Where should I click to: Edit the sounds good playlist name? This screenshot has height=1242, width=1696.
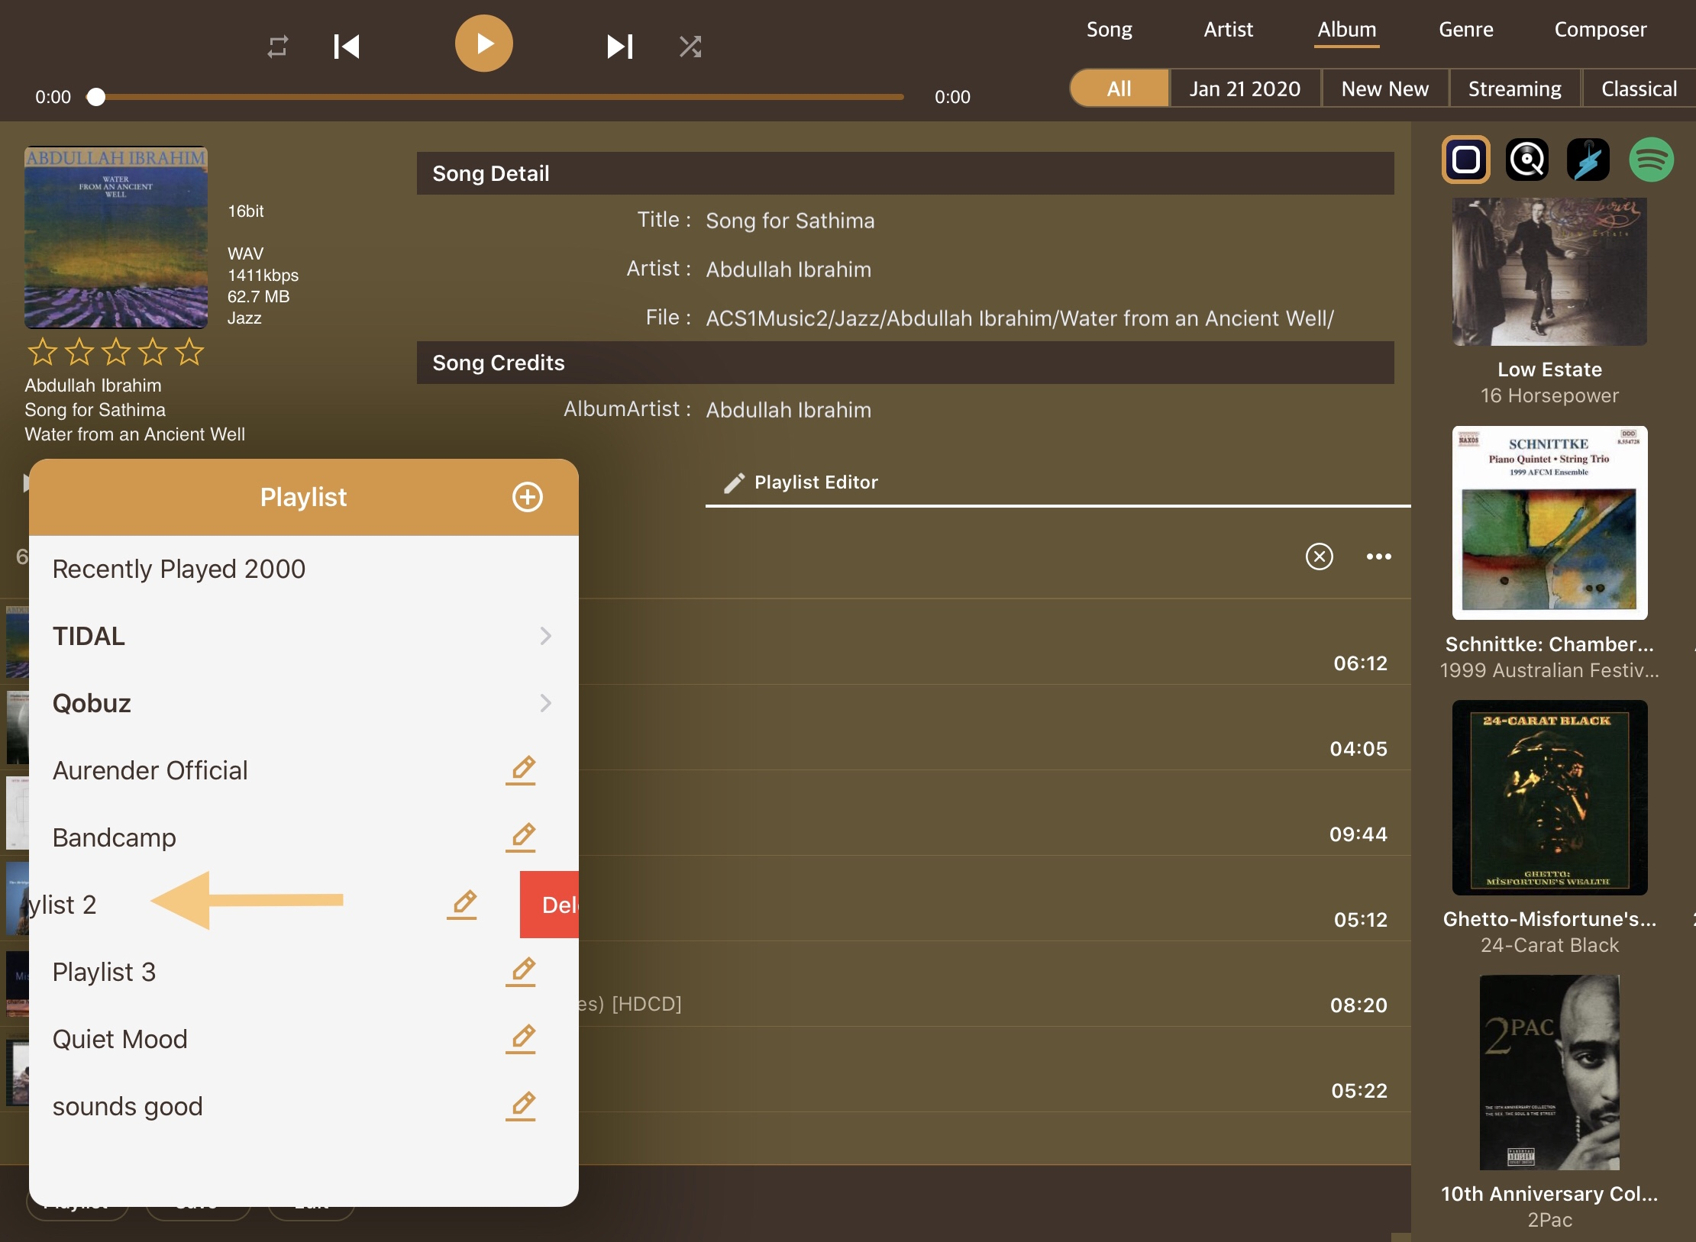tap(521, 1105)
